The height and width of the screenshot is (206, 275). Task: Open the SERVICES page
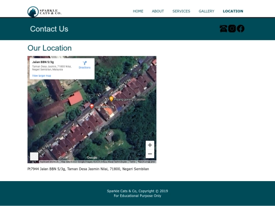181,11
